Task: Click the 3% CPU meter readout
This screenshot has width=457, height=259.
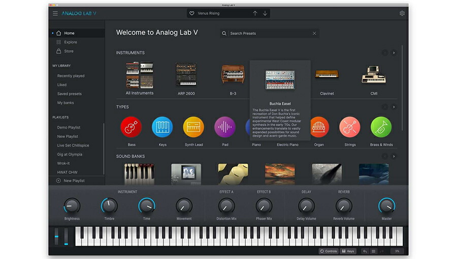Action: click(397, 251)
